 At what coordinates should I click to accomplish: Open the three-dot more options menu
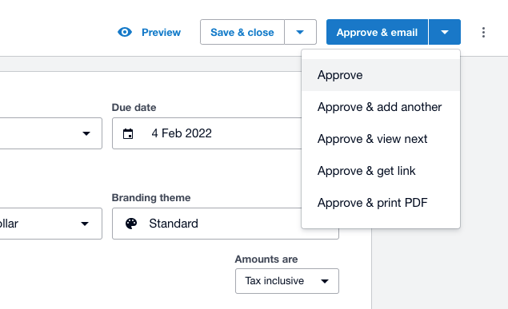(x=483, y=32)
